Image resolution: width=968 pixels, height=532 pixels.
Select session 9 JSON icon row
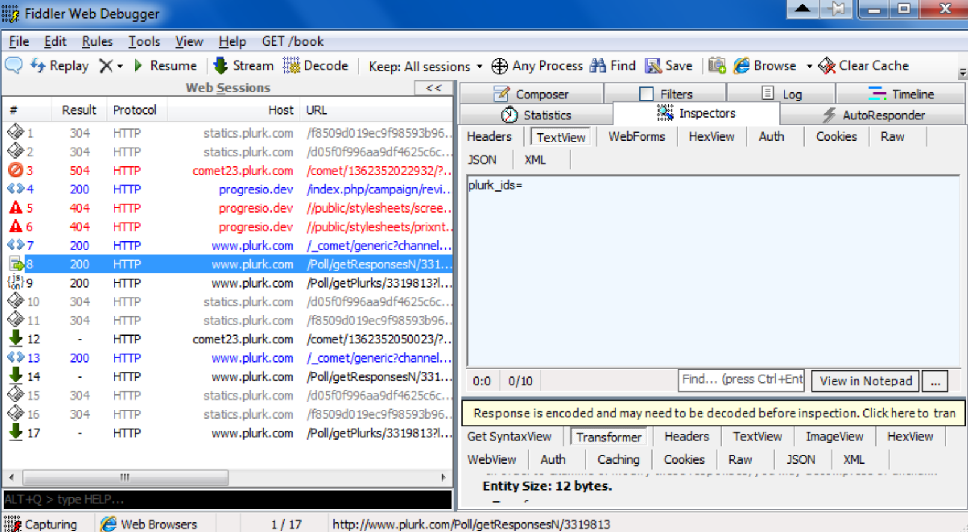pyautogui.click(x=16, y=282)
